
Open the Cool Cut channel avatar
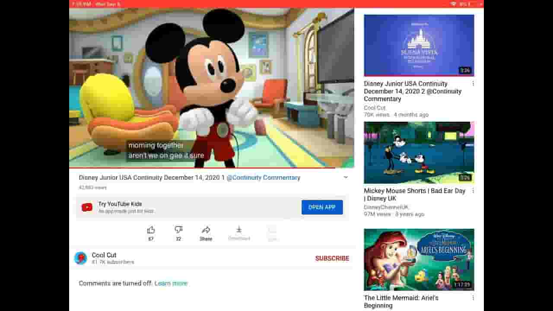click(81, 258)
